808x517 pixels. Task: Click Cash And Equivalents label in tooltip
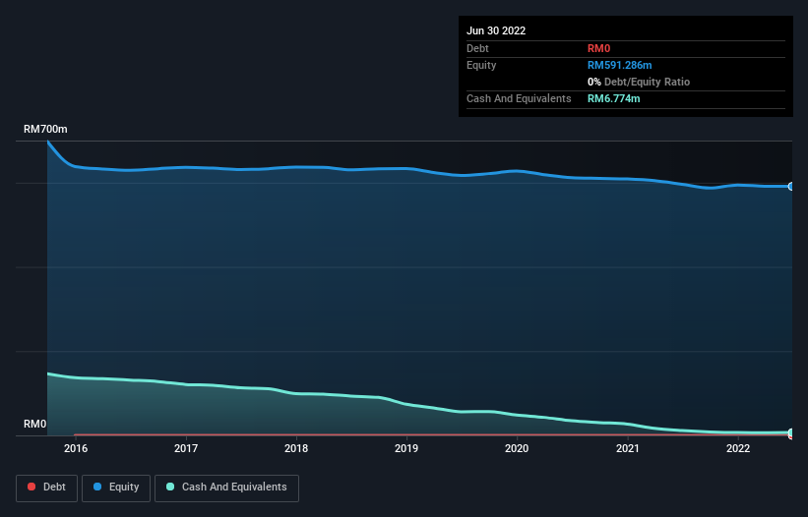pos(519,98)
